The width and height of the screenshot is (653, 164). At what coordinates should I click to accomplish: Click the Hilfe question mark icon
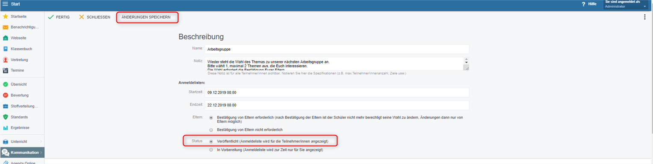pyautogui.click(x=583, y=4)
